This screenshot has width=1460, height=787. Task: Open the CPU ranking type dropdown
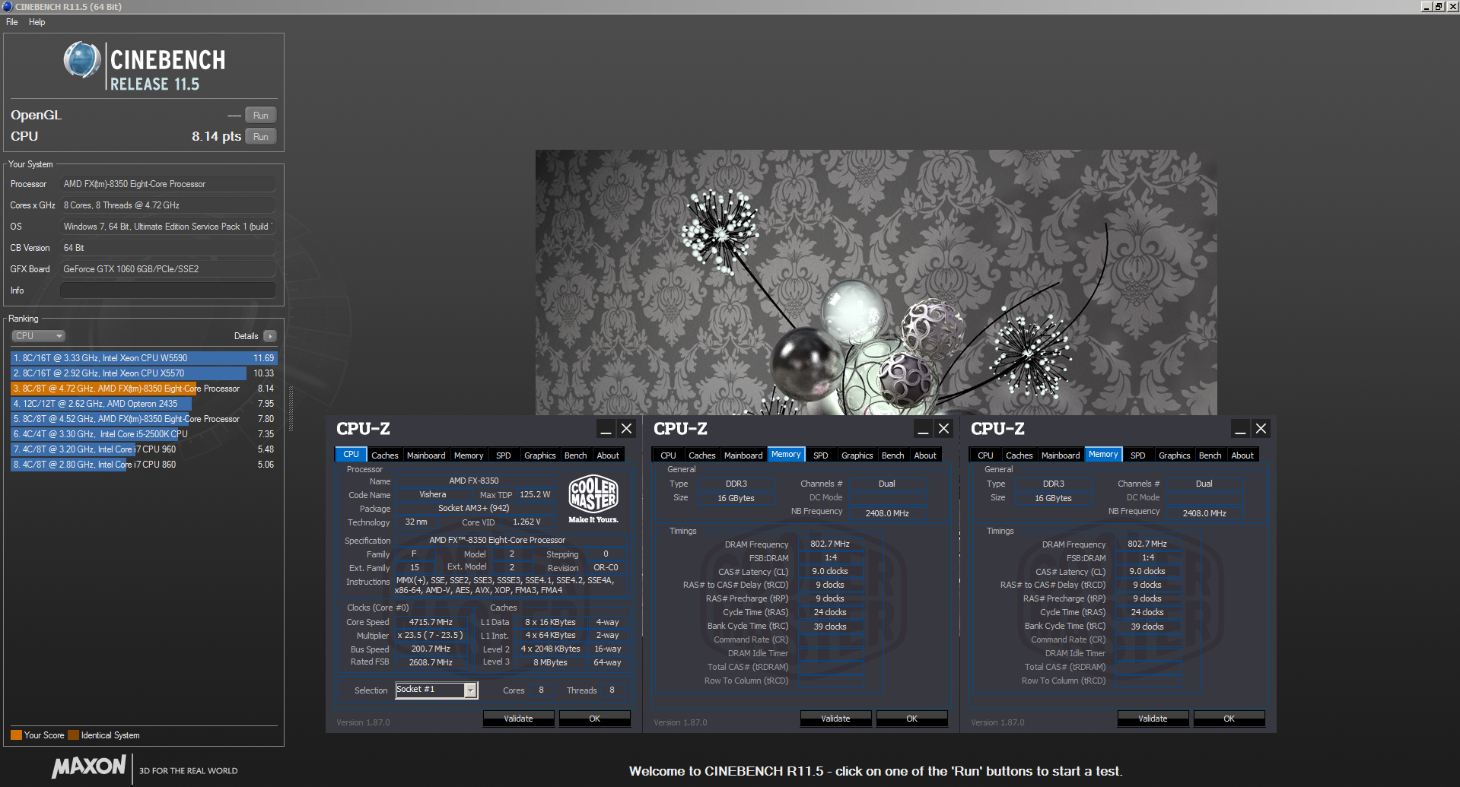click(x=38, y=336)
